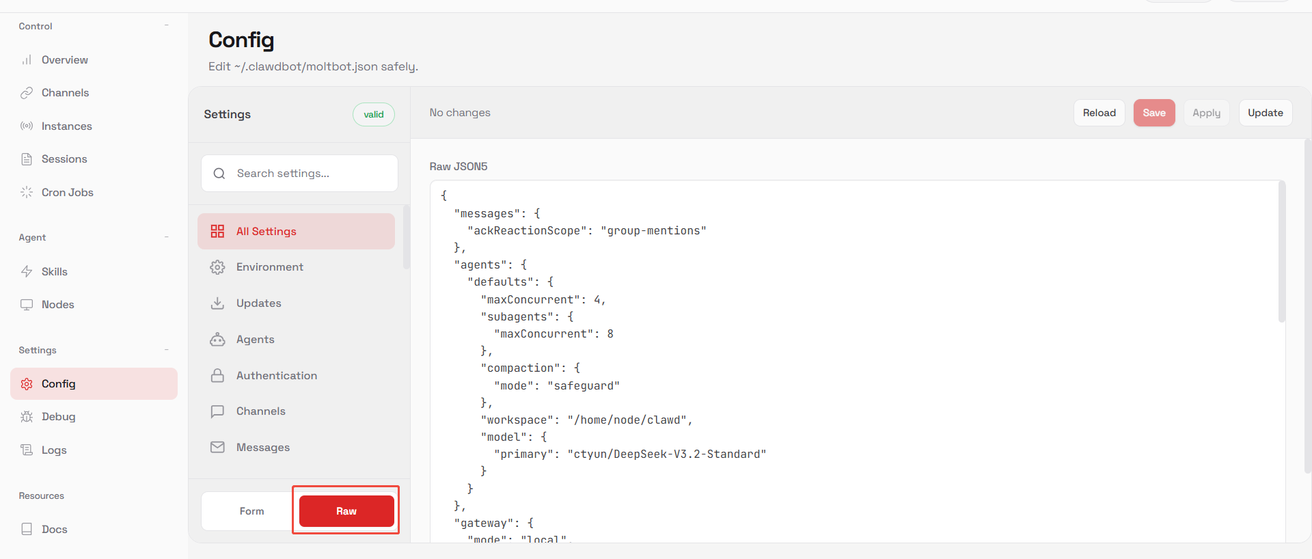The height and width of the screenshot is (559, 1312).
Task: Select the Raw editing mode button
Action: tap(346, 511)
